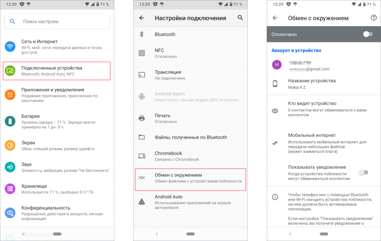The image size is (381, 241).
Task: Tap the Сеть и Интернет Wi-Fi icon
Action: [10, 46]
